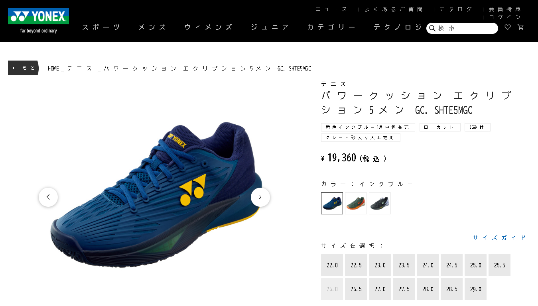The image size is (538, 306).
Task: Choose size 27.0
Action: (380, 289)
